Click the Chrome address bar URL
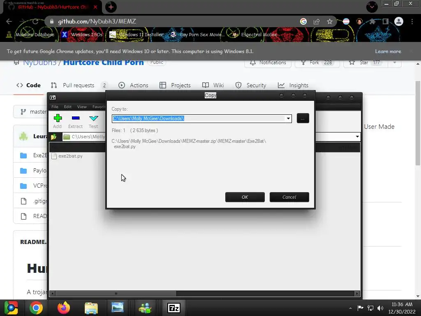The image size is (421, 316). (97, 21)
